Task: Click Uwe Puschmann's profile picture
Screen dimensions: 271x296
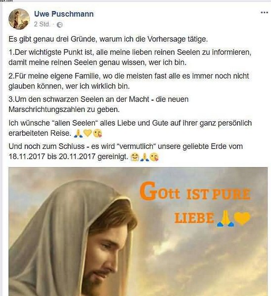Action: (x=19, y=19)
